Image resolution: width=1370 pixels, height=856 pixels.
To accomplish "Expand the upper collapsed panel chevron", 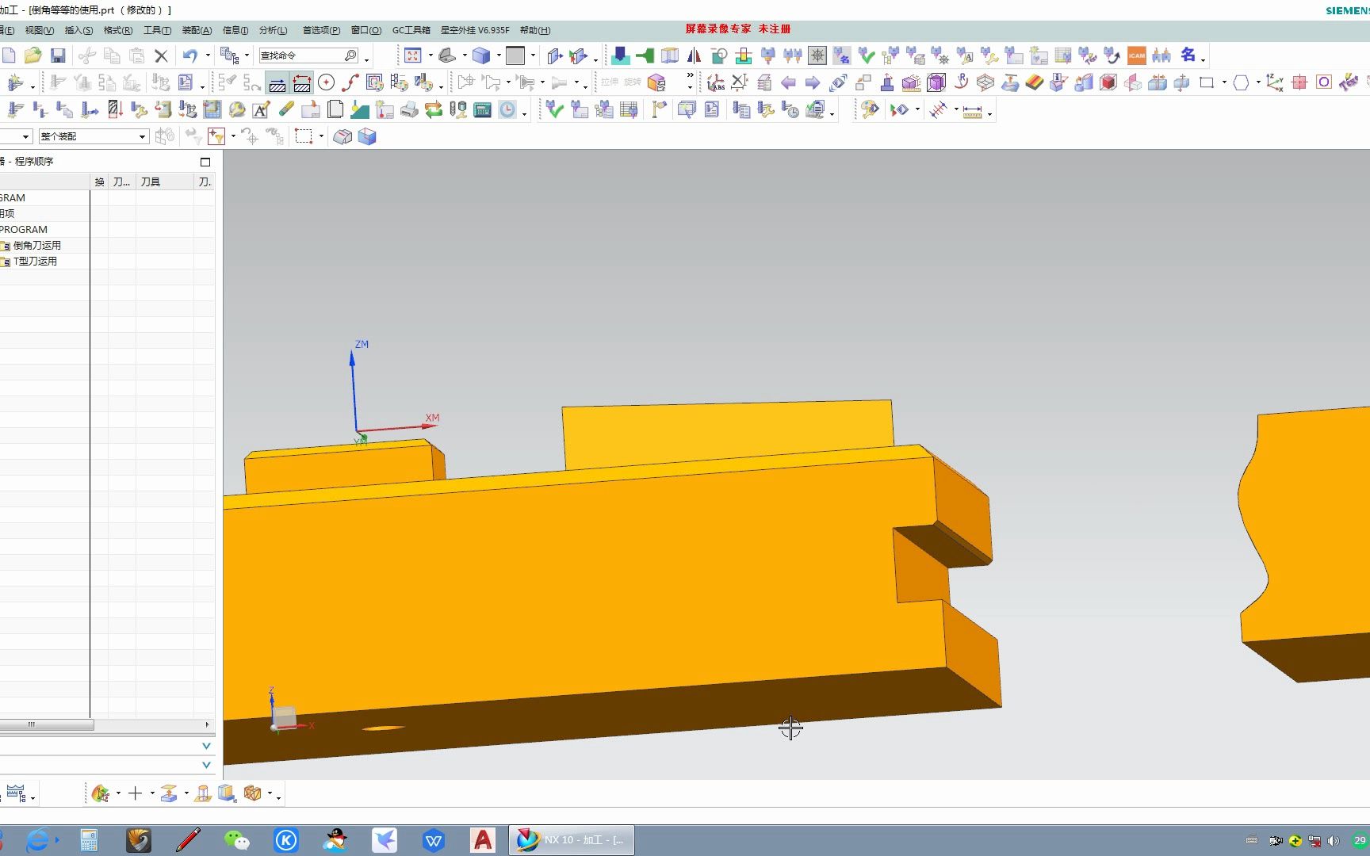I will point(206,746).
